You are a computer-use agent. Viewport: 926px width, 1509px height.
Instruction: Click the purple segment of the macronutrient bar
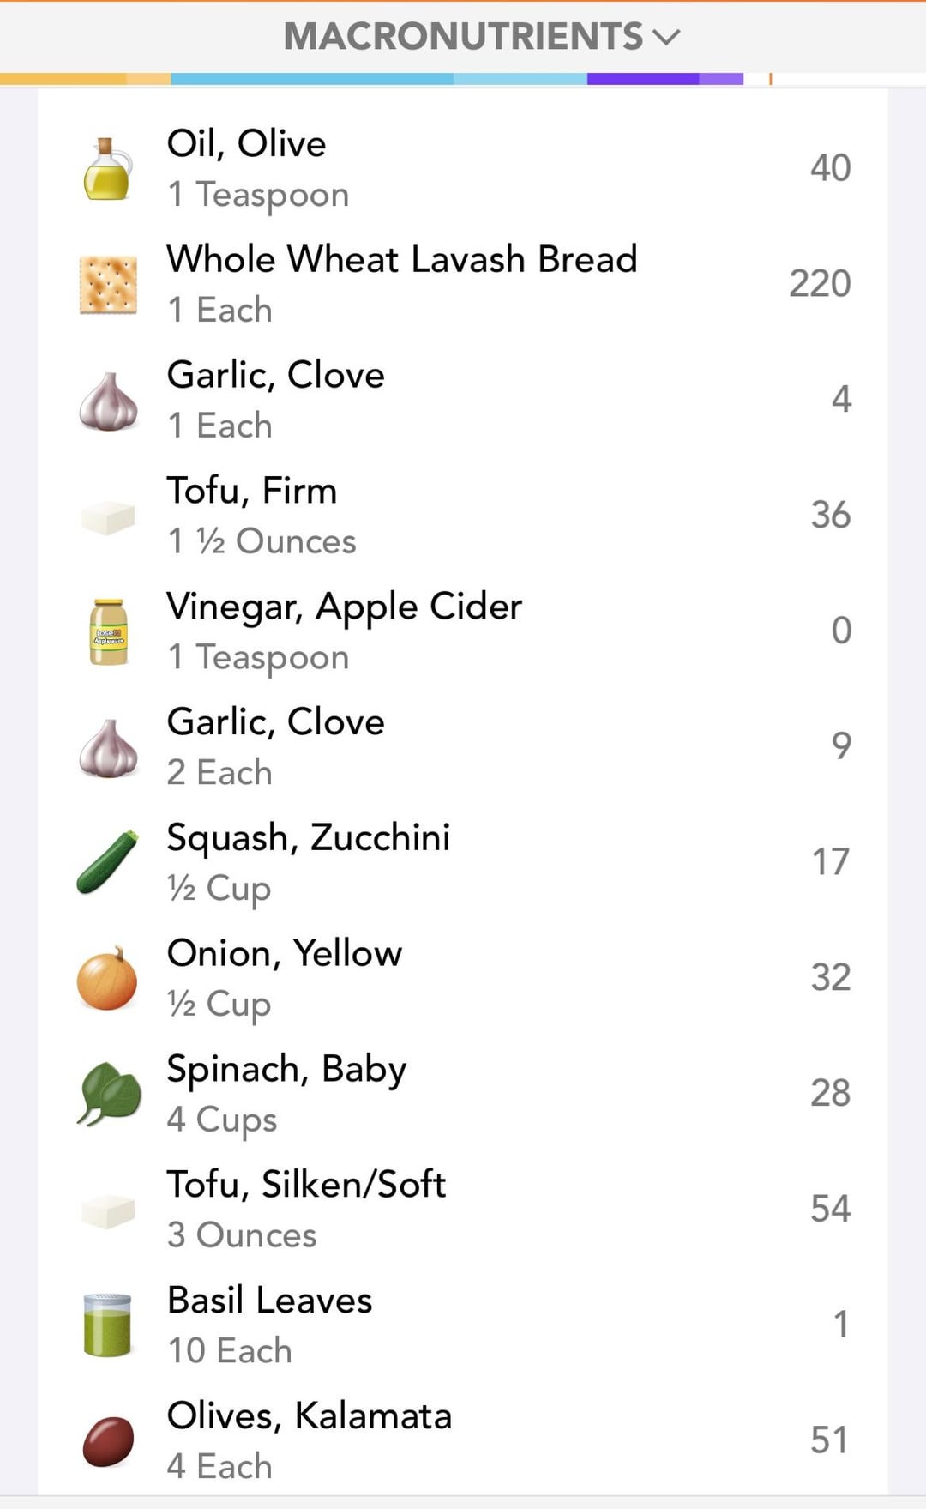[x=642, y=79]
